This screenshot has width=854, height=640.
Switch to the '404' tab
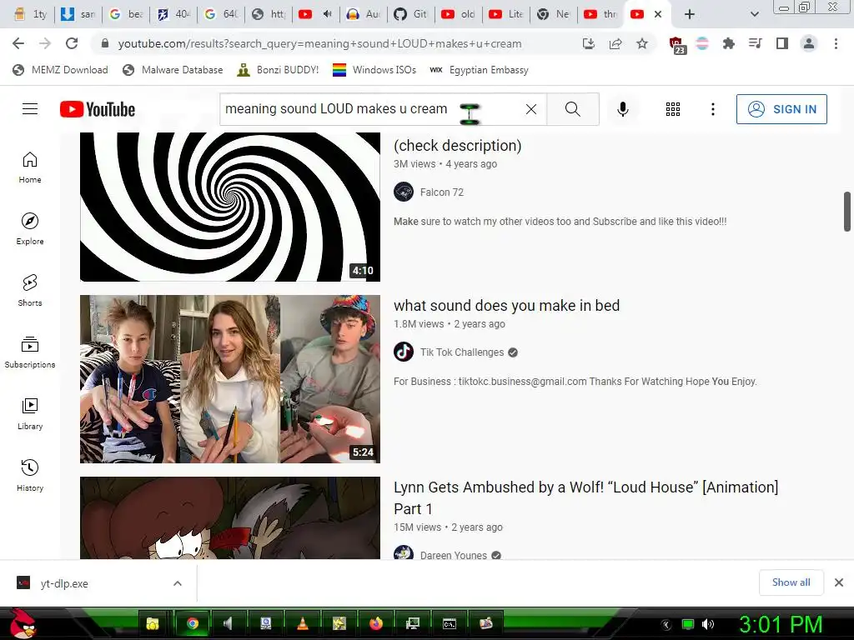[173, 14]
